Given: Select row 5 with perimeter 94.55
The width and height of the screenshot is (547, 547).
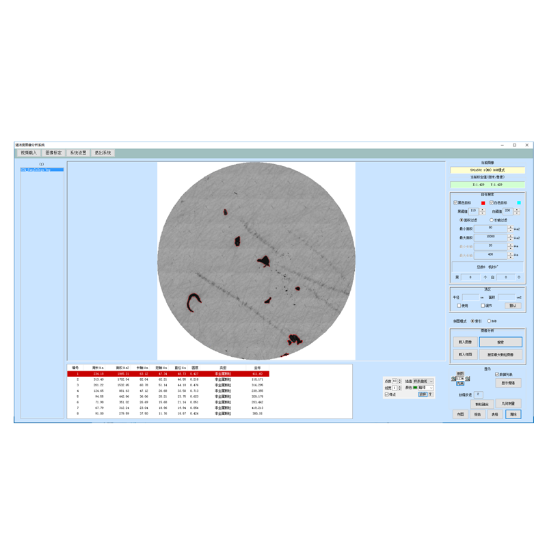Looking at the screenshot, I should click(168, 397).
